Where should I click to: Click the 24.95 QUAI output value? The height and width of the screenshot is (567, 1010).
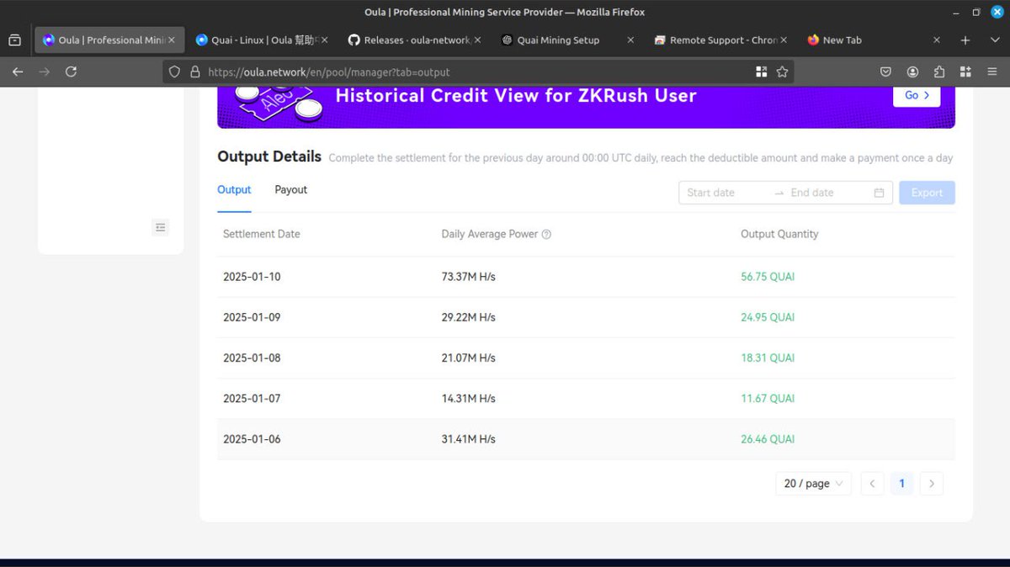[768, 318]
